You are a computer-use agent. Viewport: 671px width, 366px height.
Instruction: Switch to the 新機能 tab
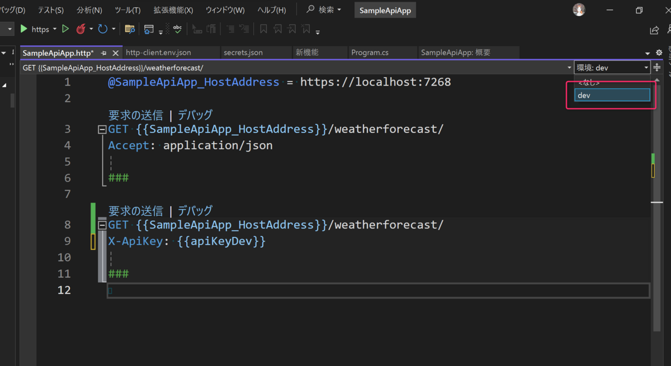[x=320, y=53]
